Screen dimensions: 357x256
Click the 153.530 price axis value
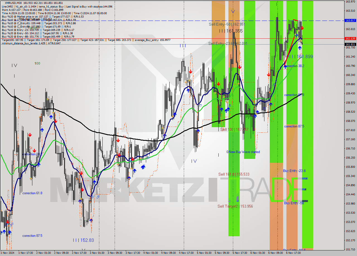tap(350, 213)
